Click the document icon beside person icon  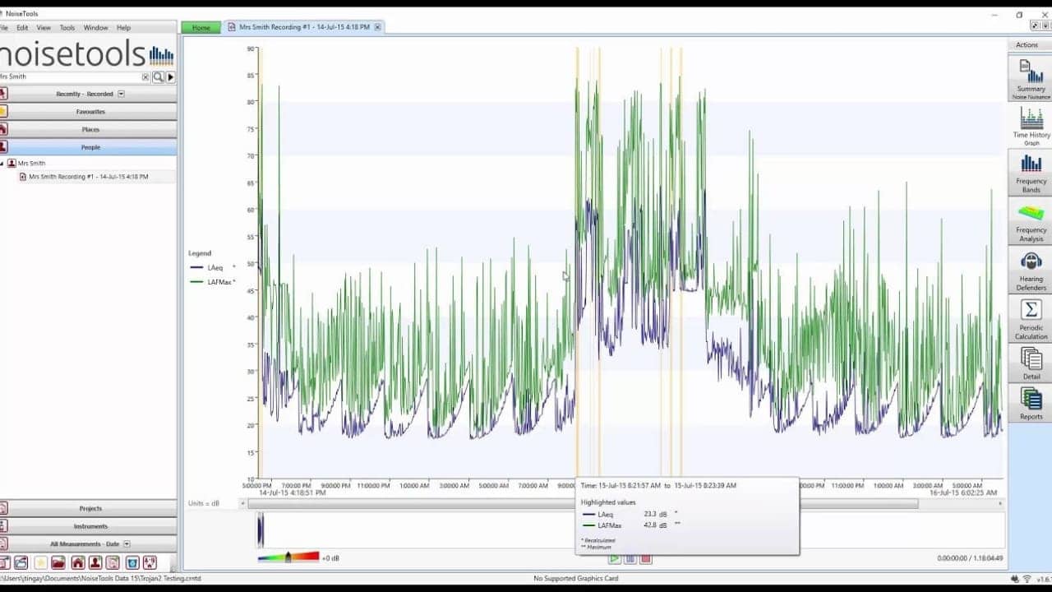[113, 563]
